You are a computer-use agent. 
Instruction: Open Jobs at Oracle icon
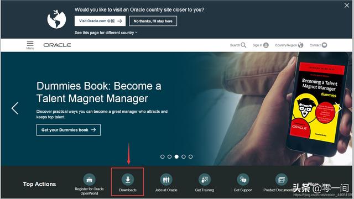[166, 180]
